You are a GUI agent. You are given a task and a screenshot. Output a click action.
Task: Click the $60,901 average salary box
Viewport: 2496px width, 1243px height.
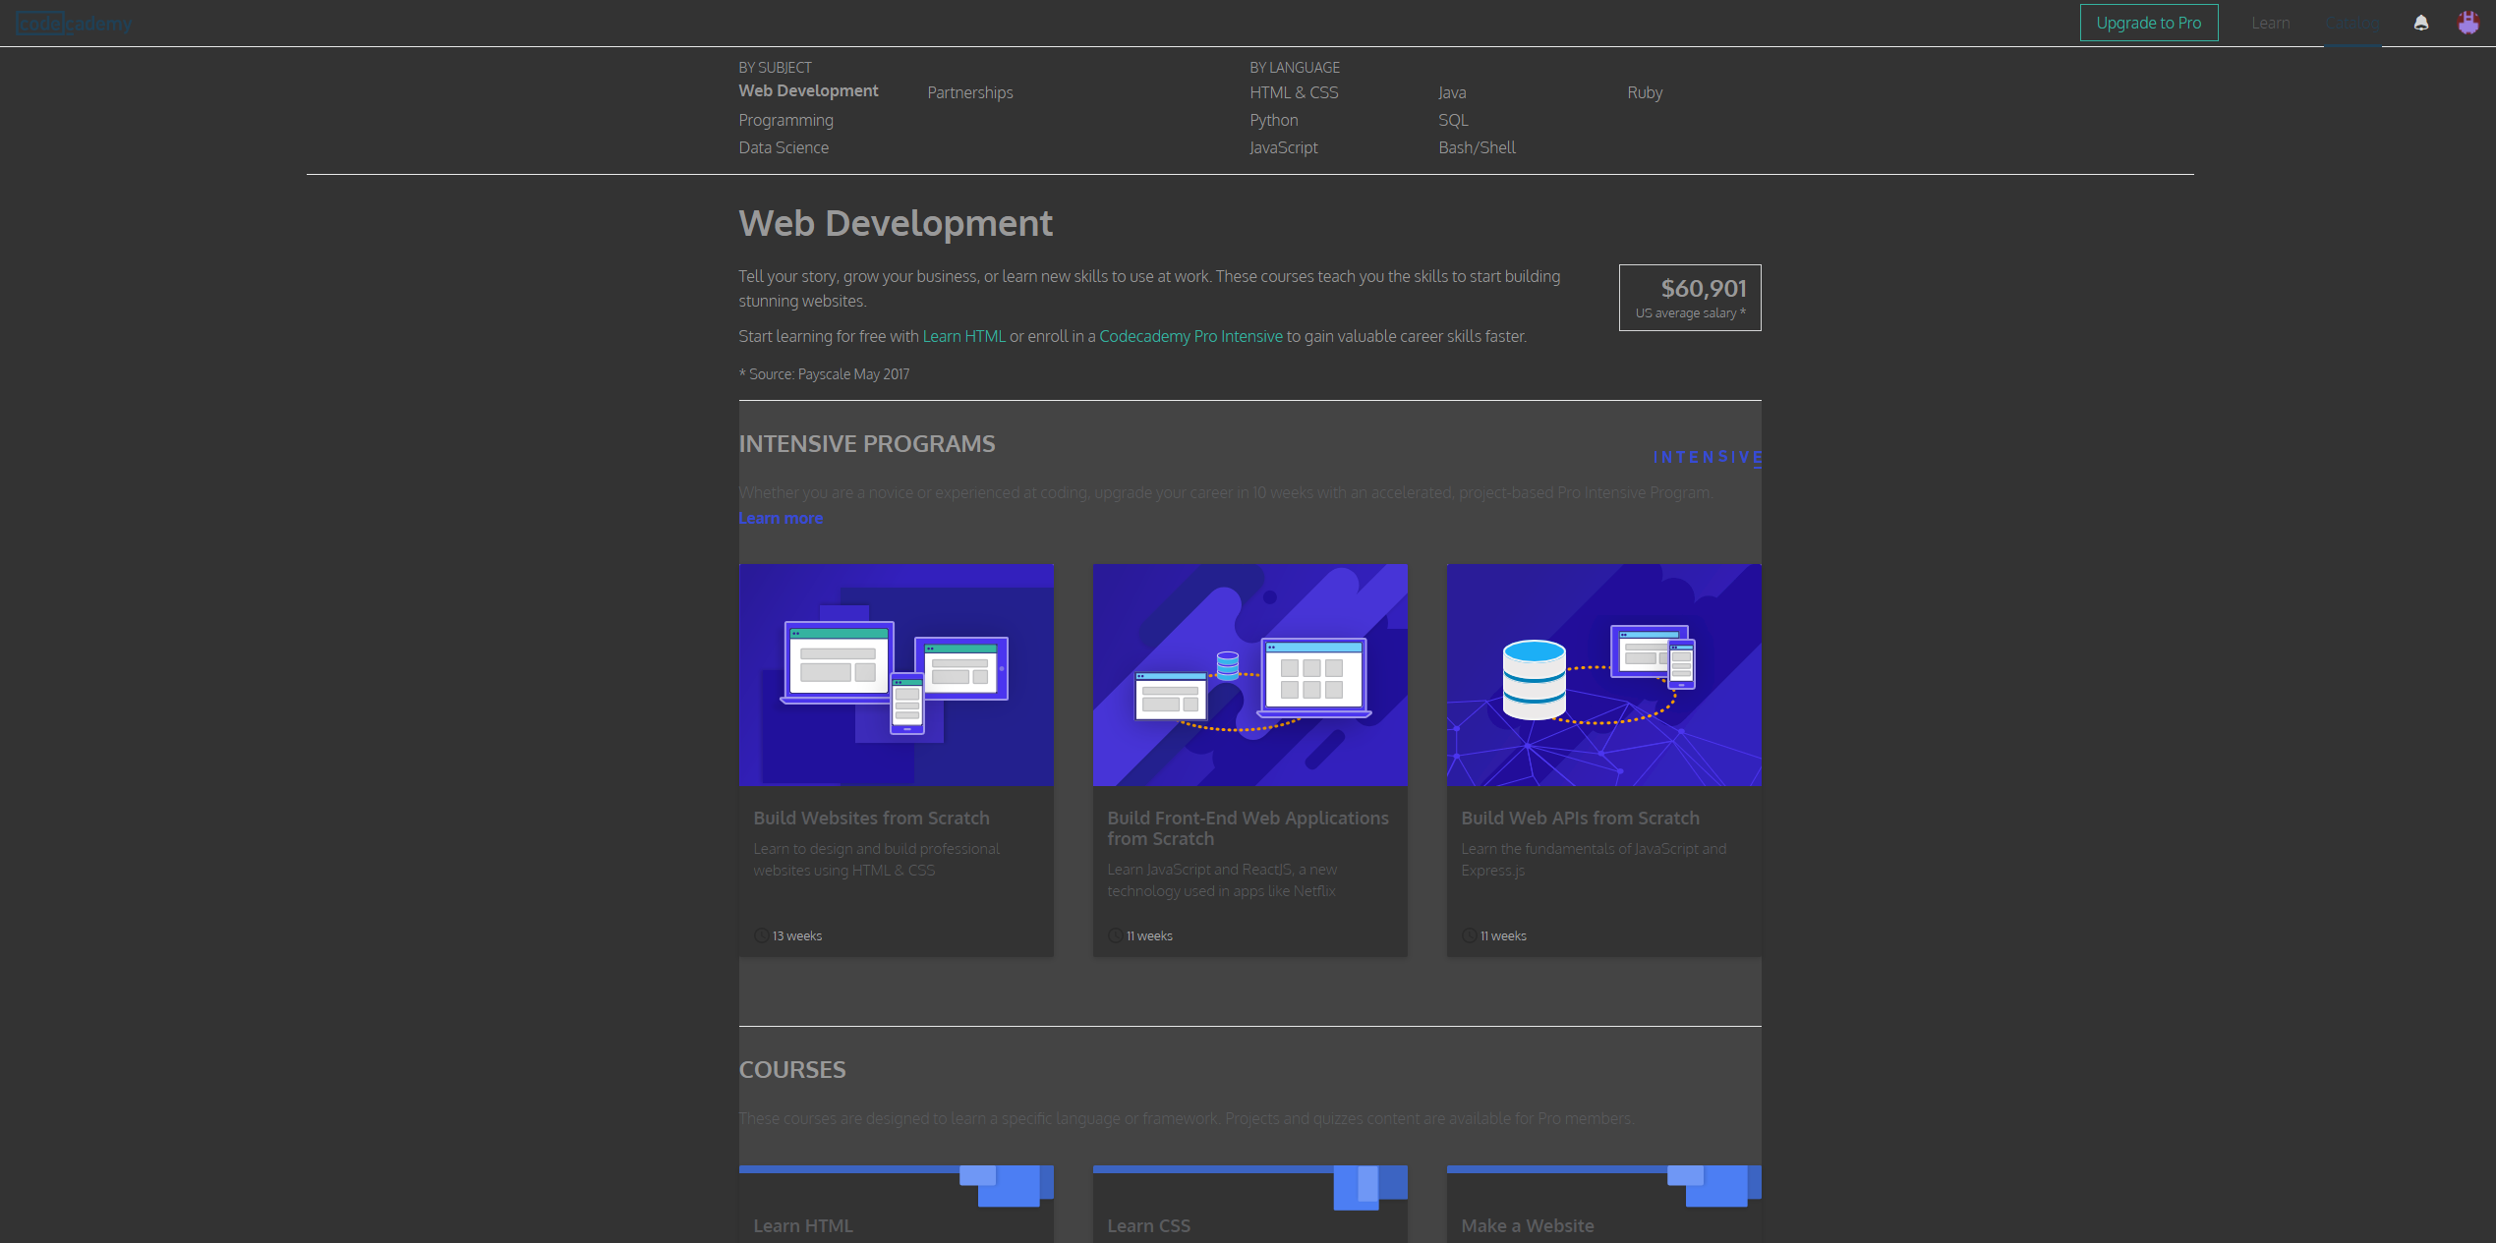(x=1689, y=297)
